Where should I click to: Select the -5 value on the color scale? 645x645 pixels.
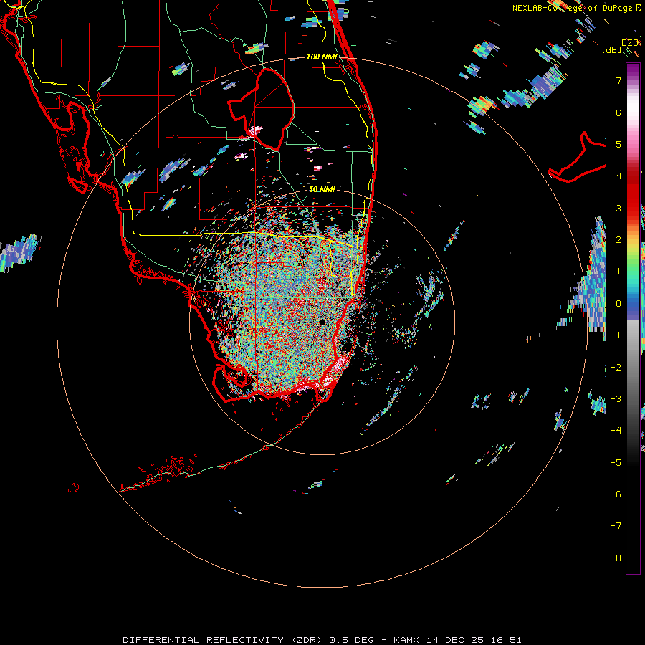[616, 463]
